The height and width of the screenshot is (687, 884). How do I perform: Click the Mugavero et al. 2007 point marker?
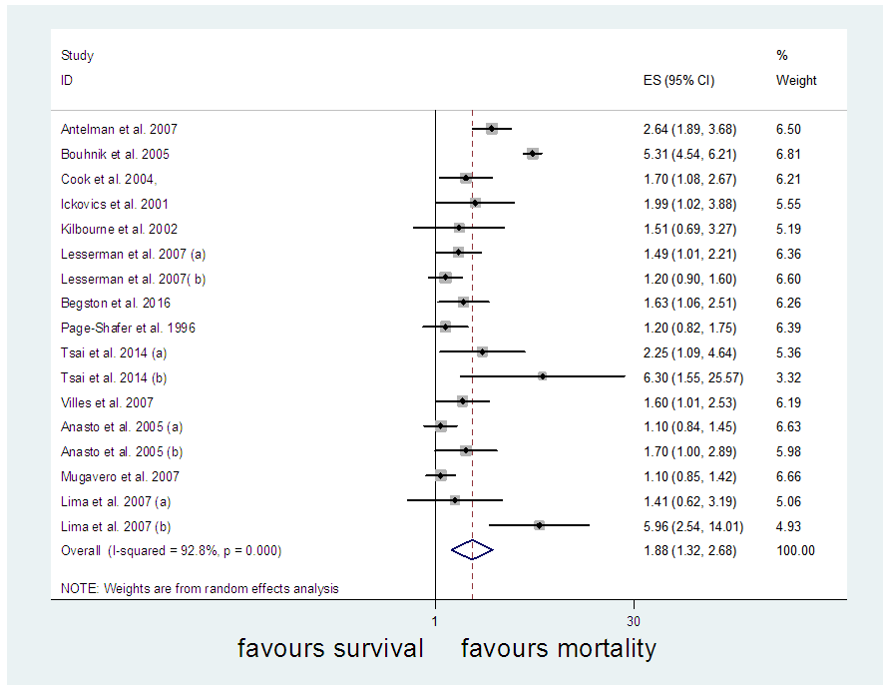click(x=441, y=475)
